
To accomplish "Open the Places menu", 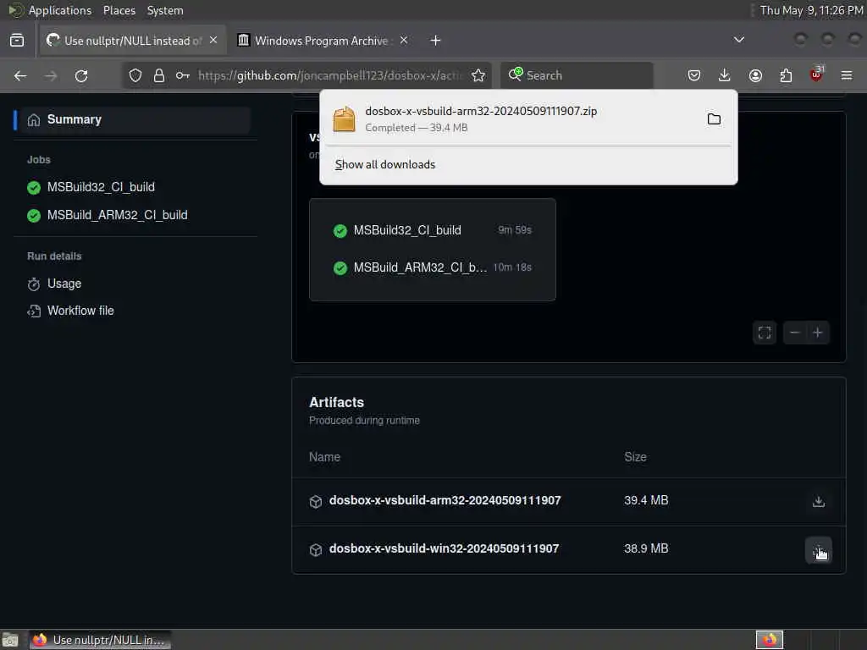I will point(119,10).
